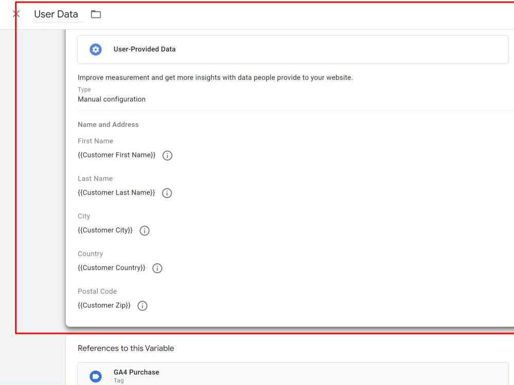Image resolution: width=514 pixels, height=385 pixels.
Task: Click the Improve measurement description text
Action: (x=215, y=78)
